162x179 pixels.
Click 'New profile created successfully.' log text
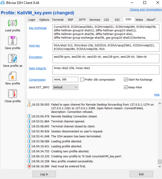(x=72, y=161)
